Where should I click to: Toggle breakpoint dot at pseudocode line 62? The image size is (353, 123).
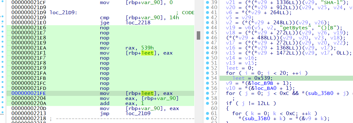pos(207,119)
